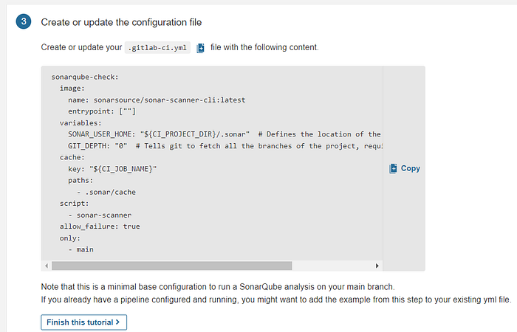Screen dimensions: 517x332
Task: Click the copy icon beside .gitlab-ci.yml filename
Action: point(200,48)
